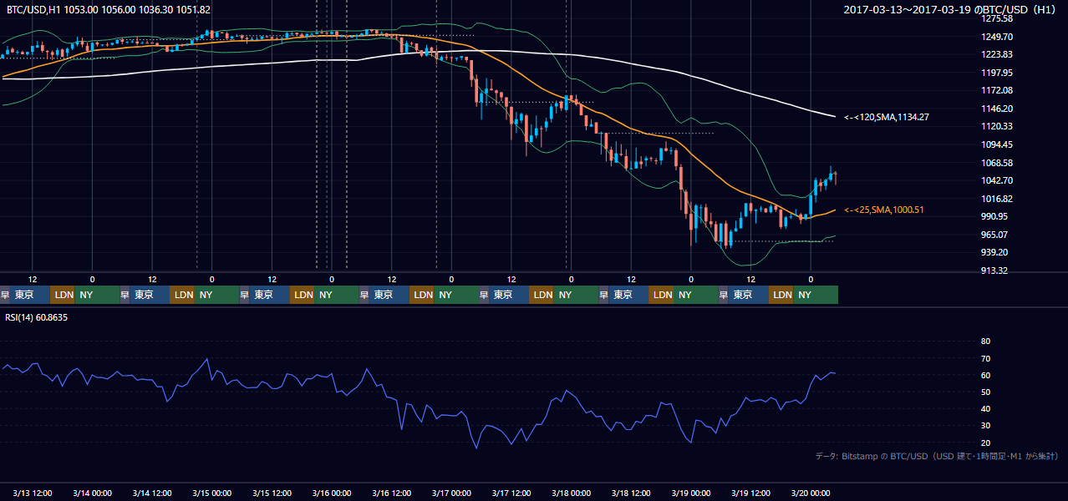Screen dimensions: 1068x501
Task: Click the BTC/USD,H1 OHLC header text
Action: tap(109, 9)
